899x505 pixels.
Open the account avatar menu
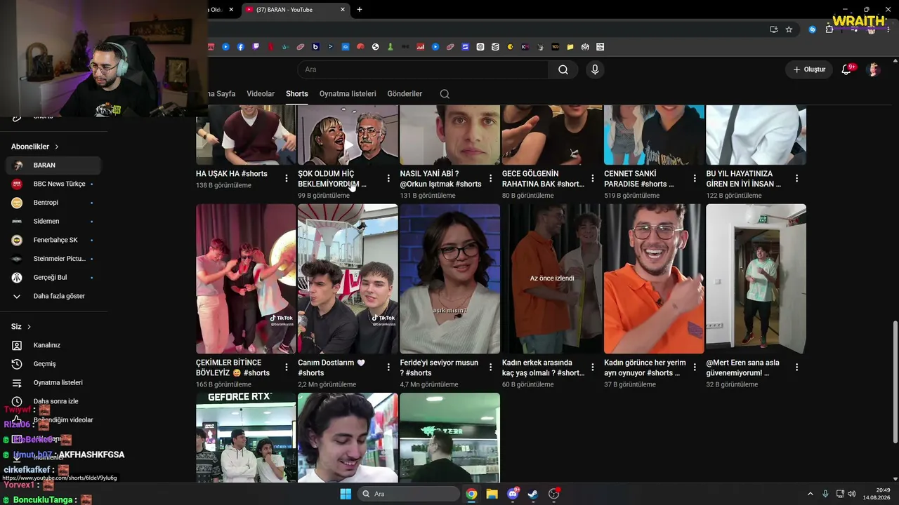tap(874, 69)
